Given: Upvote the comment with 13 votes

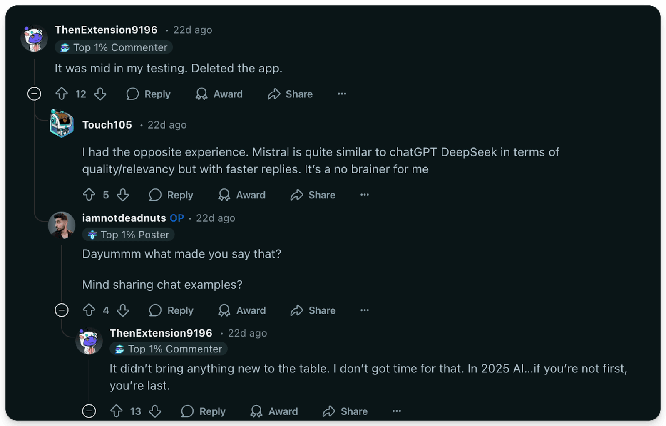Looking at the screenshot, I should 117,411.
